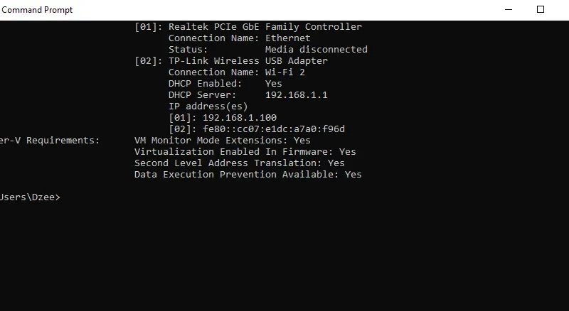The height and width of the screenshot is (311, 569).
Task: Click the Connection Name Wi-Fi 2 text
Action: coord(237,72)
